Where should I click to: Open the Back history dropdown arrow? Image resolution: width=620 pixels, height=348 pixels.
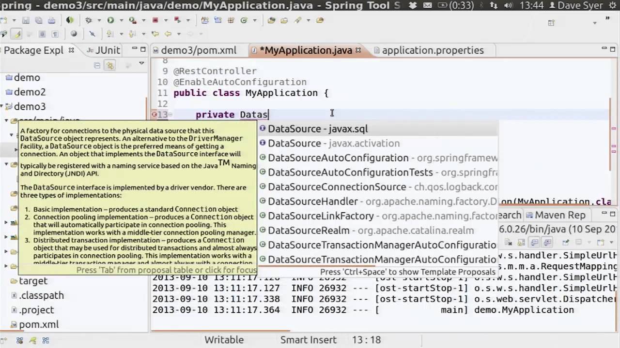(x=179, y=34)
